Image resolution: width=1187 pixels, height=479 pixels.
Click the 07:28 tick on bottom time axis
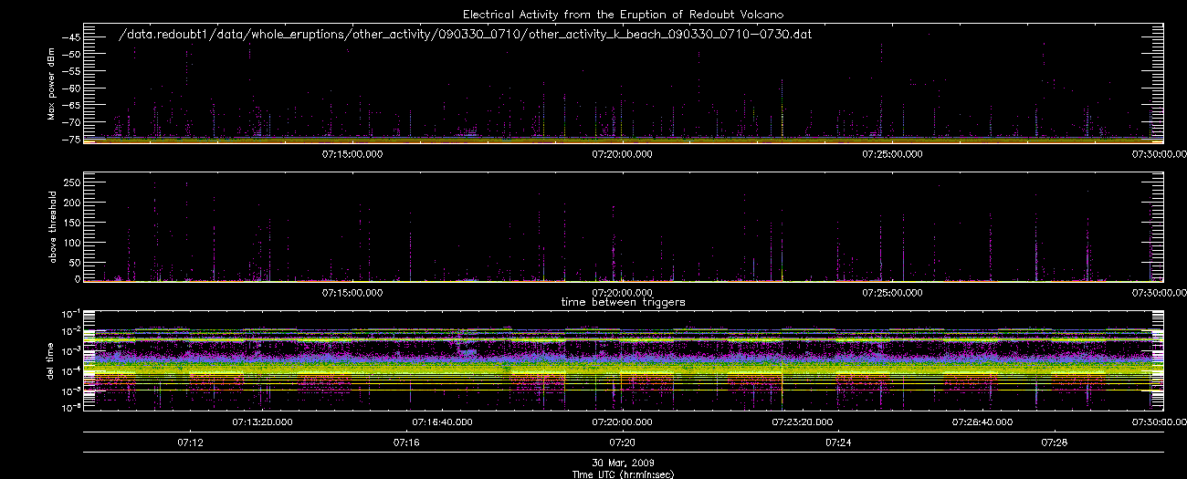(1055, 443)
